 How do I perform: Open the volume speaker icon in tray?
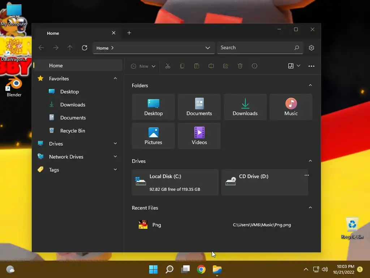coord(325,269)
